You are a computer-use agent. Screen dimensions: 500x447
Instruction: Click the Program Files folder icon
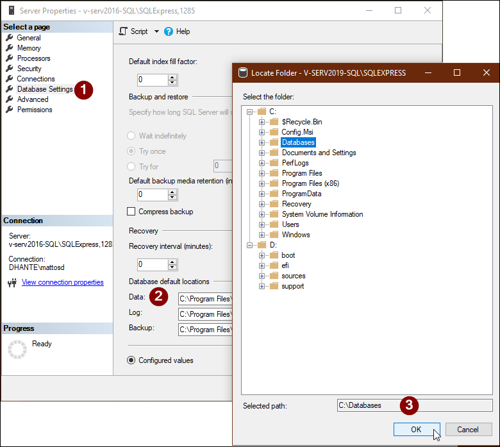(274, 173)
